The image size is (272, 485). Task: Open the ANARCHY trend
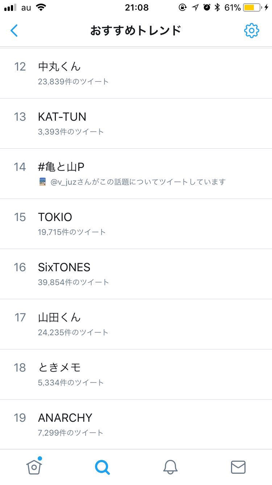pos(65,418)
